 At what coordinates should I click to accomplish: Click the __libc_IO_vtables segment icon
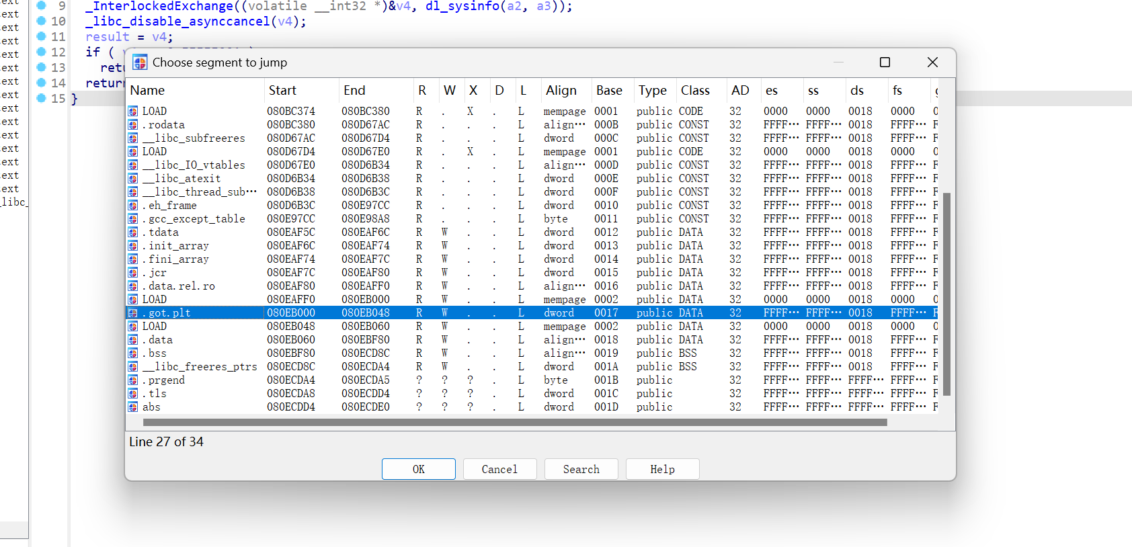pyautogui.click(x=133, y=165)
